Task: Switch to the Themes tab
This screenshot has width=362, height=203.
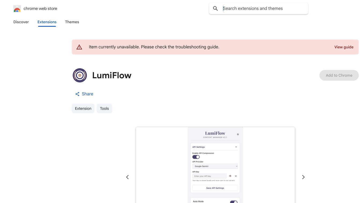Action: [72, 22]
